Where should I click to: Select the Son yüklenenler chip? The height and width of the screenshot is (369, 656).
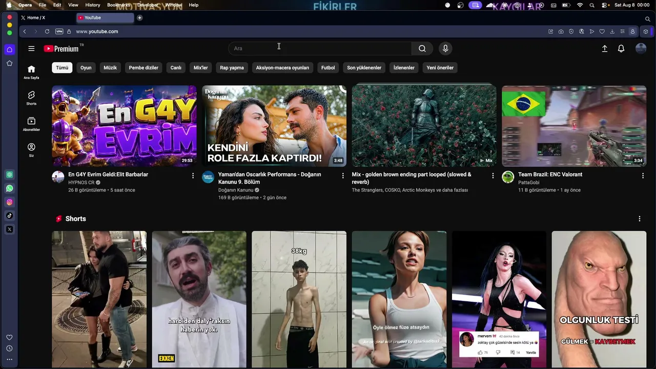point(364,68)
